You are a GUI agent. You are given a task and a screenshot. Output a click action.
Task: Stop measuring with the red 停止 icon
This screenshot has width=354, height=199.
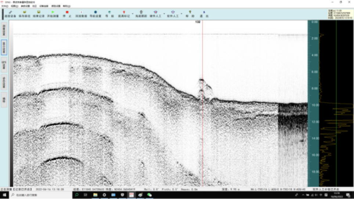[67, 14]
